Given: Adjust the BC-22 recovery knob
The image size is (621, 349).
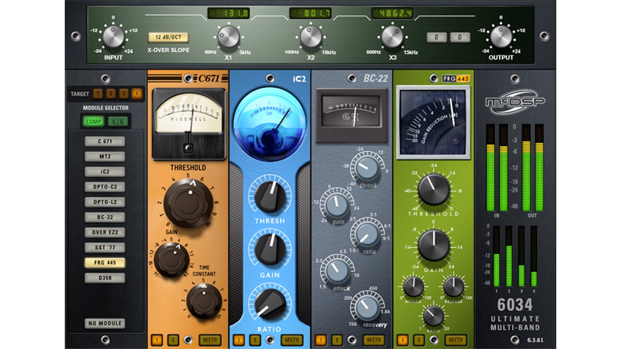Looking at the screenshot, I should (x=367, y=308).
